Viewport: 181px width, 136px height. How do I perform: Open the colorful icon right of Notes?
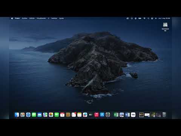coord(85,115)
